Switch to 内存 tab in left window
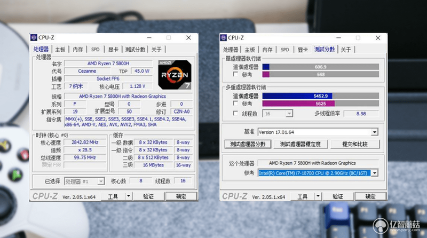Viewport: 427px width, 238px height. point(78,50)
